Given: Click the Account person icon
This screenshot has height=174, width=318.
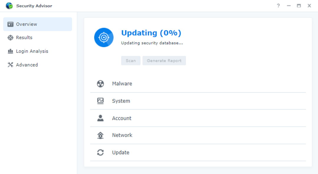Looking at the screenshot, I should [x=100, y=118].
